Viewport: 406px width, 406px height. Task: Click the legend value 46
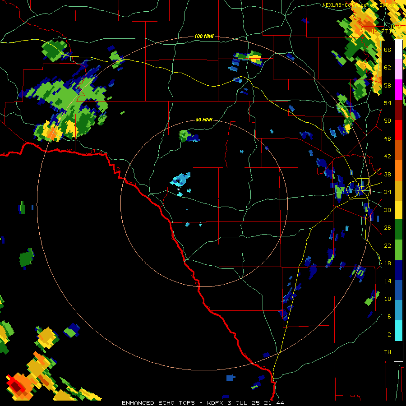coord(388,139)
